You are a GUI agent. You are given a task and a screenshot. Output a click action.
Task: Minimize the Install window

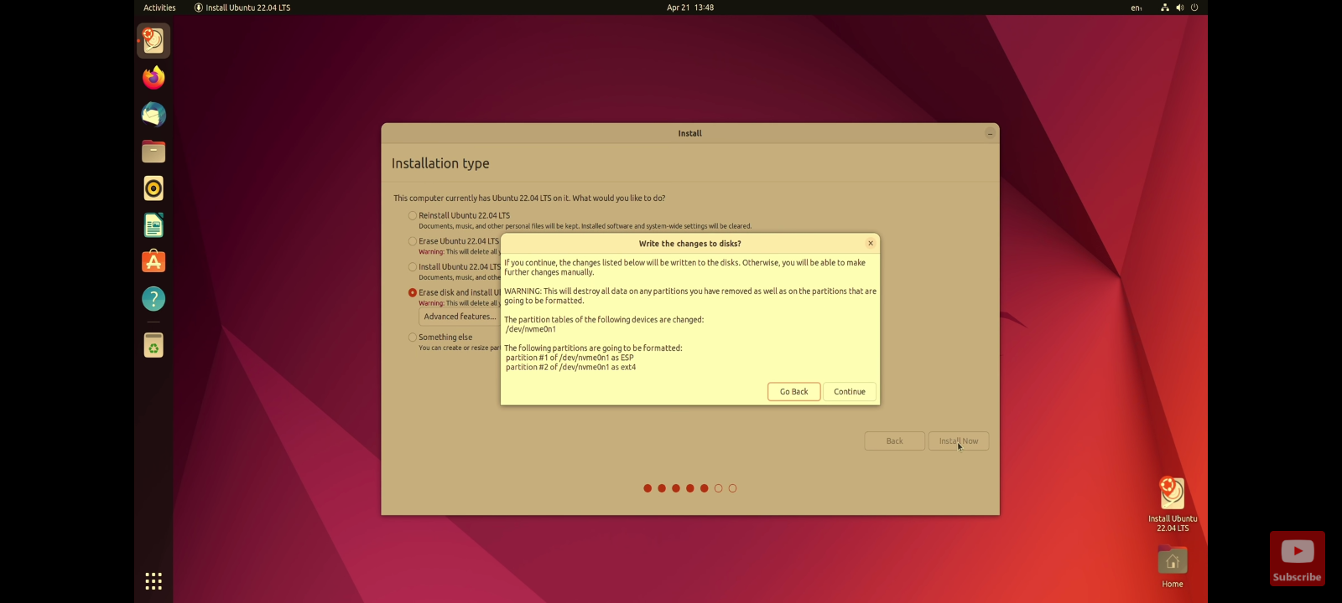(990, 133)
